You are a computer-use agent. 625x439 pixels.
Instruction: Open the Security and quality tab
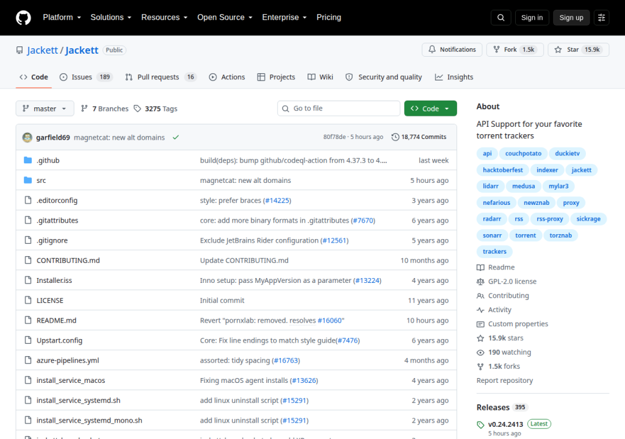click(383, 77)
